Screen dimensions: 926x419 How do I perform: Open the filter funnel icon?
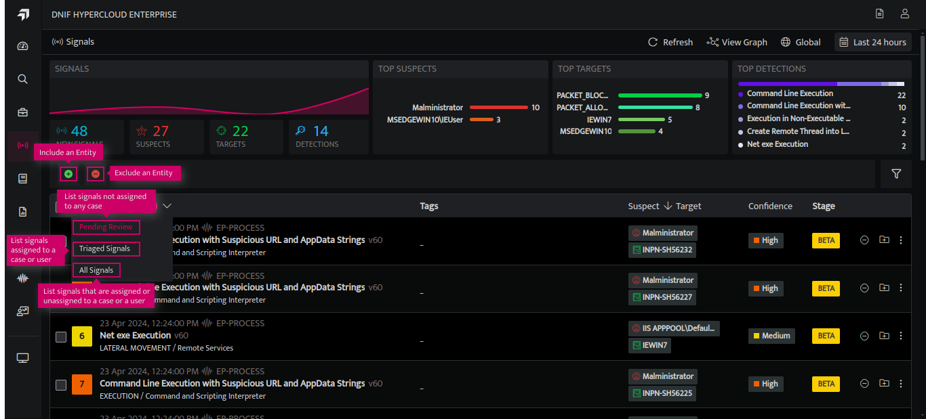(x=895, y=174)
